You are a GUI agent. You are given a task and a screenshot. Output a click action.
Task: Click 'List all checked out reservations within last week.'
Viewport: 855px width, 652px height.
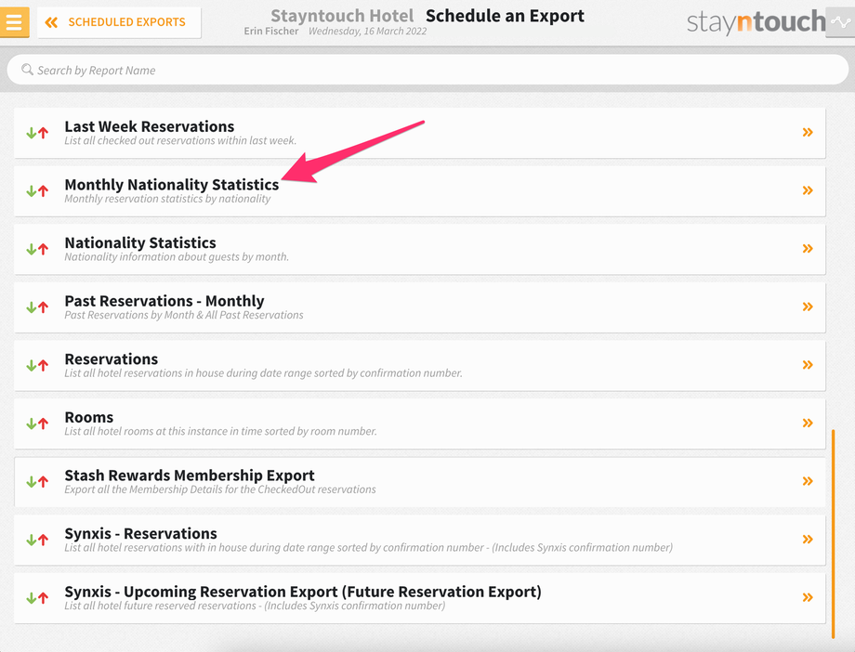click(x=180, y=140)
